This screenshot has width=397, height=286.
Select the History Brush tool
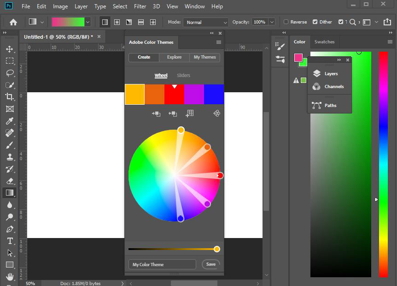click(10, 169)
